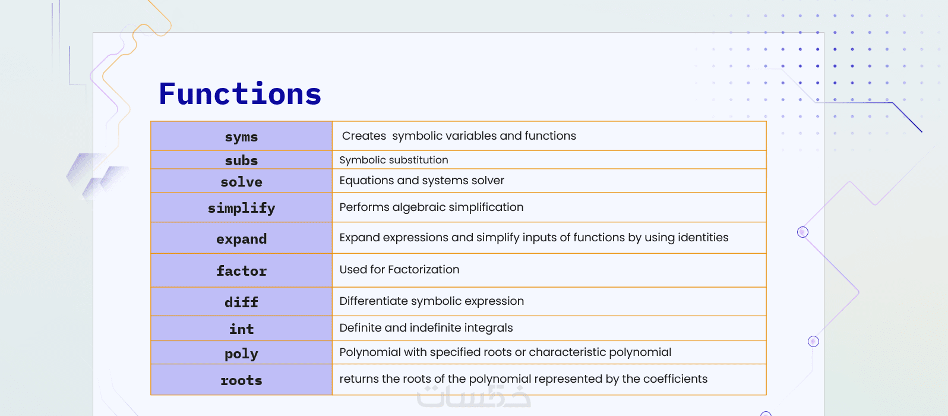Click the expand description about identities
Image resolution: width=948 pixels, height=416 pixels.
(x=533, y=238)
